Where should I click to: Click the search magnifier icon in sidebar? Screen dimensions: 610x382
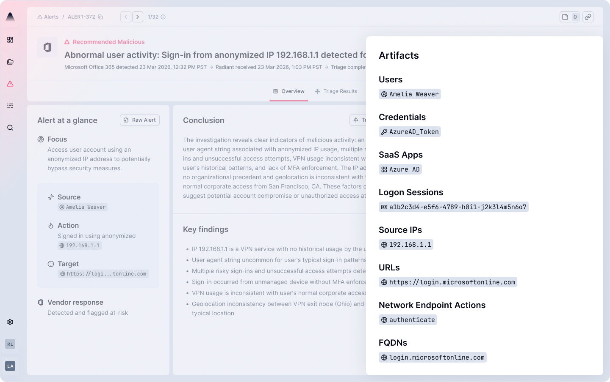[x=10, y=128]
